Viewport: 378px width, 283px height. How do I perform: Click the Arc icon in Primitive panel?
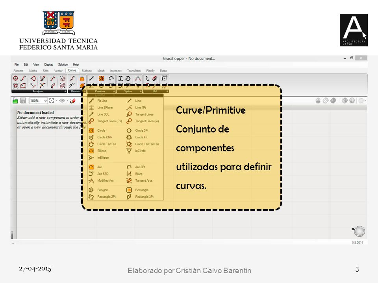pos(111,78)
